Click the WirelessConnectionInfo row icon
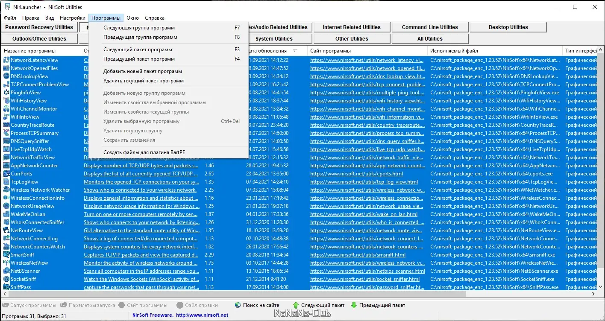This screenshot has width=605, height=321. pos(6,198)
